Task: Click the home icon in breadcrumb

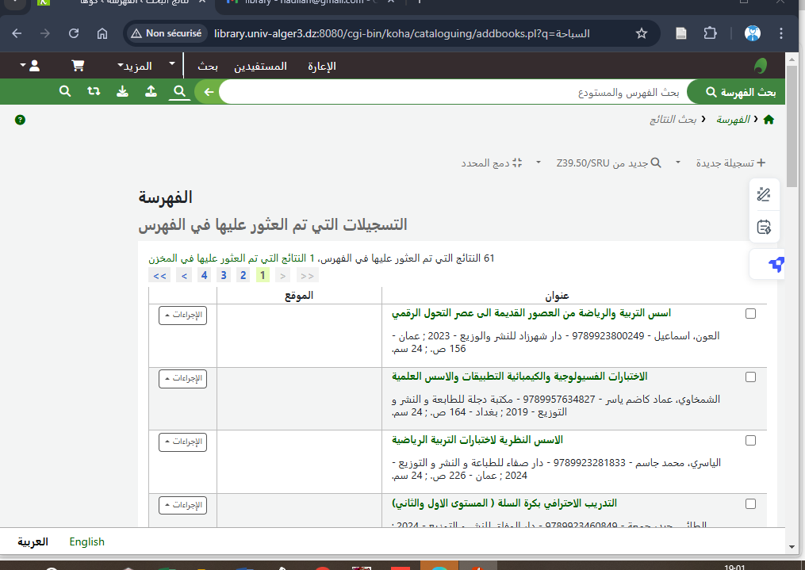Action: click(x=768, y=120)
